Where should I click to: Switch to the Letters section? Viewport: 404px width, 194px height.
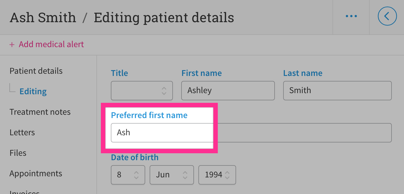pos(22,132)
